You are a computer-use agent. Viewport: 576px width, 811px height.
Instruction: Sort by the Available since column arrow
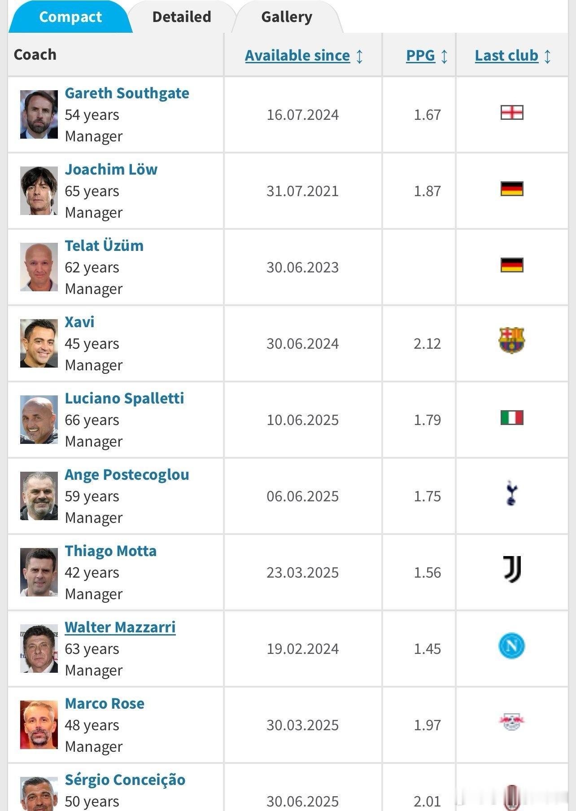click(359, 56)
